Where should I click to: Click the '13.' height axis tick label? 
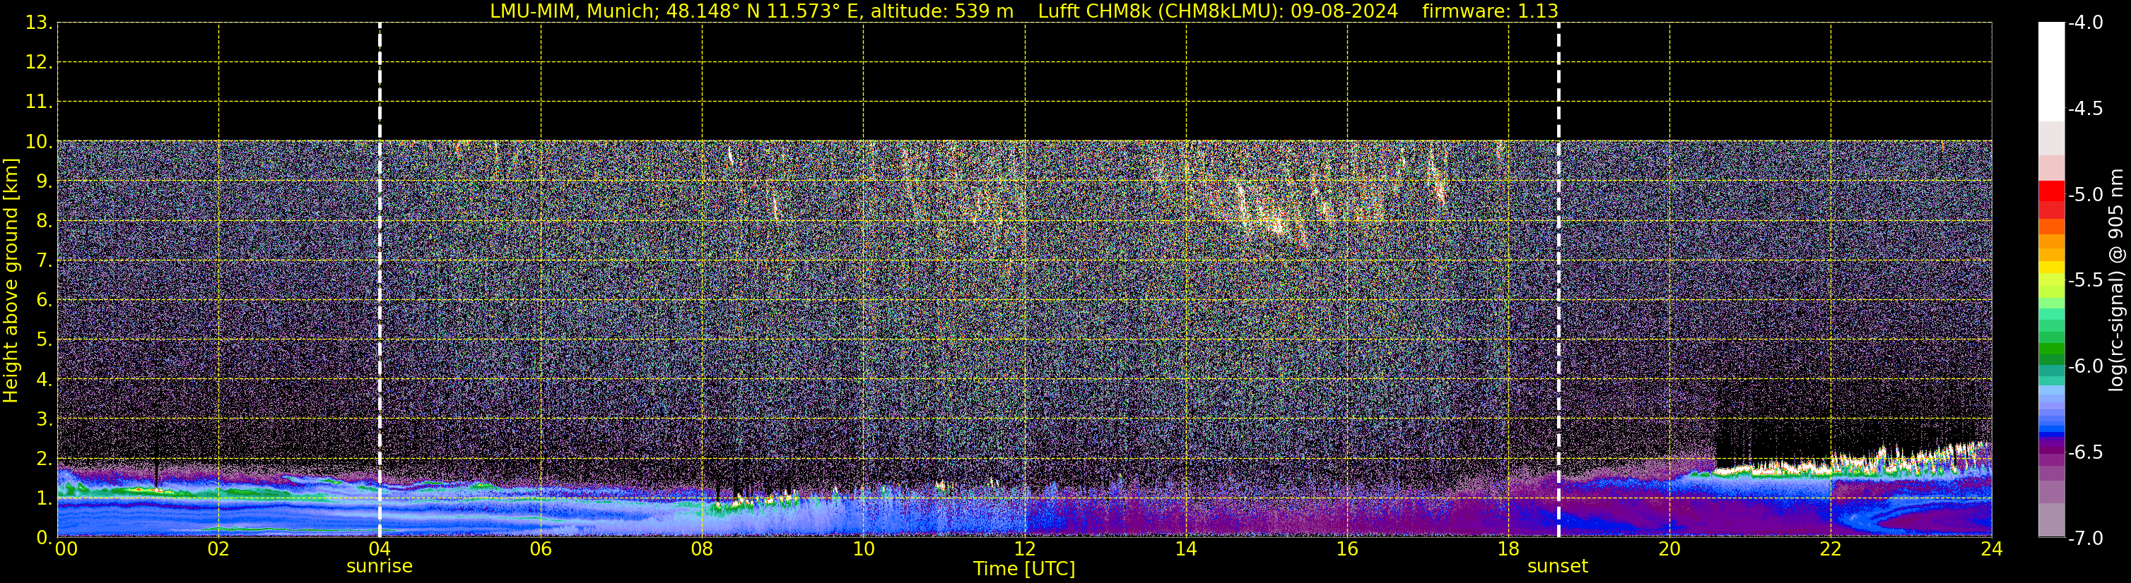click(39, 23)
